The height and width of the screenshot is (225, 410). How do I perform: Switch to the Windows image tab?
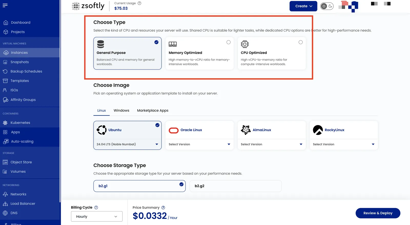pos(121,111)
